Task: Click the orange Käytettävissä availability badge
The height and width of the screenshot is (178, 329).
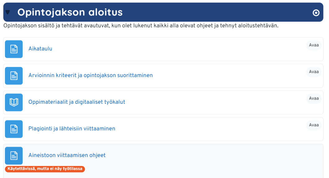Action: (45, 169)
